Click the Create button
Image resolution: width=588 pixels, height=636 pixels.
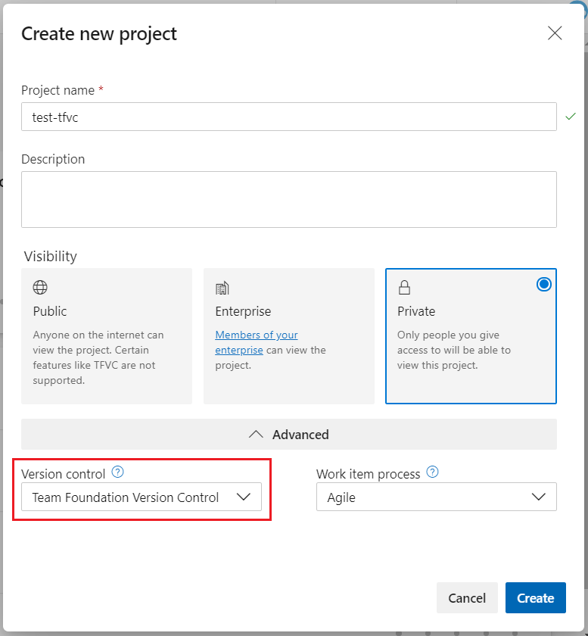tap(535, 598)
